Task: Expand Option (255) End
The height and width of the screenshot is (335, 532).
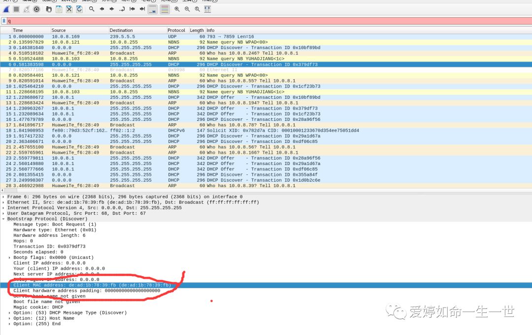Action: coord(9,324)
